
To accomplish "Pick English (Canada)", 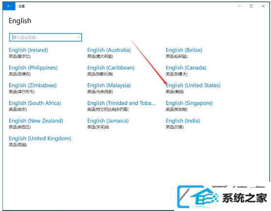I will (x=186, y=70).
